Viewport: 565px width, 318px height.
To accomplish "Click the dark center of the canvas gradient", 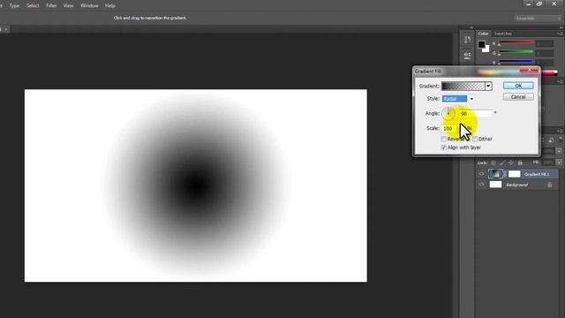I will [196, 186].
